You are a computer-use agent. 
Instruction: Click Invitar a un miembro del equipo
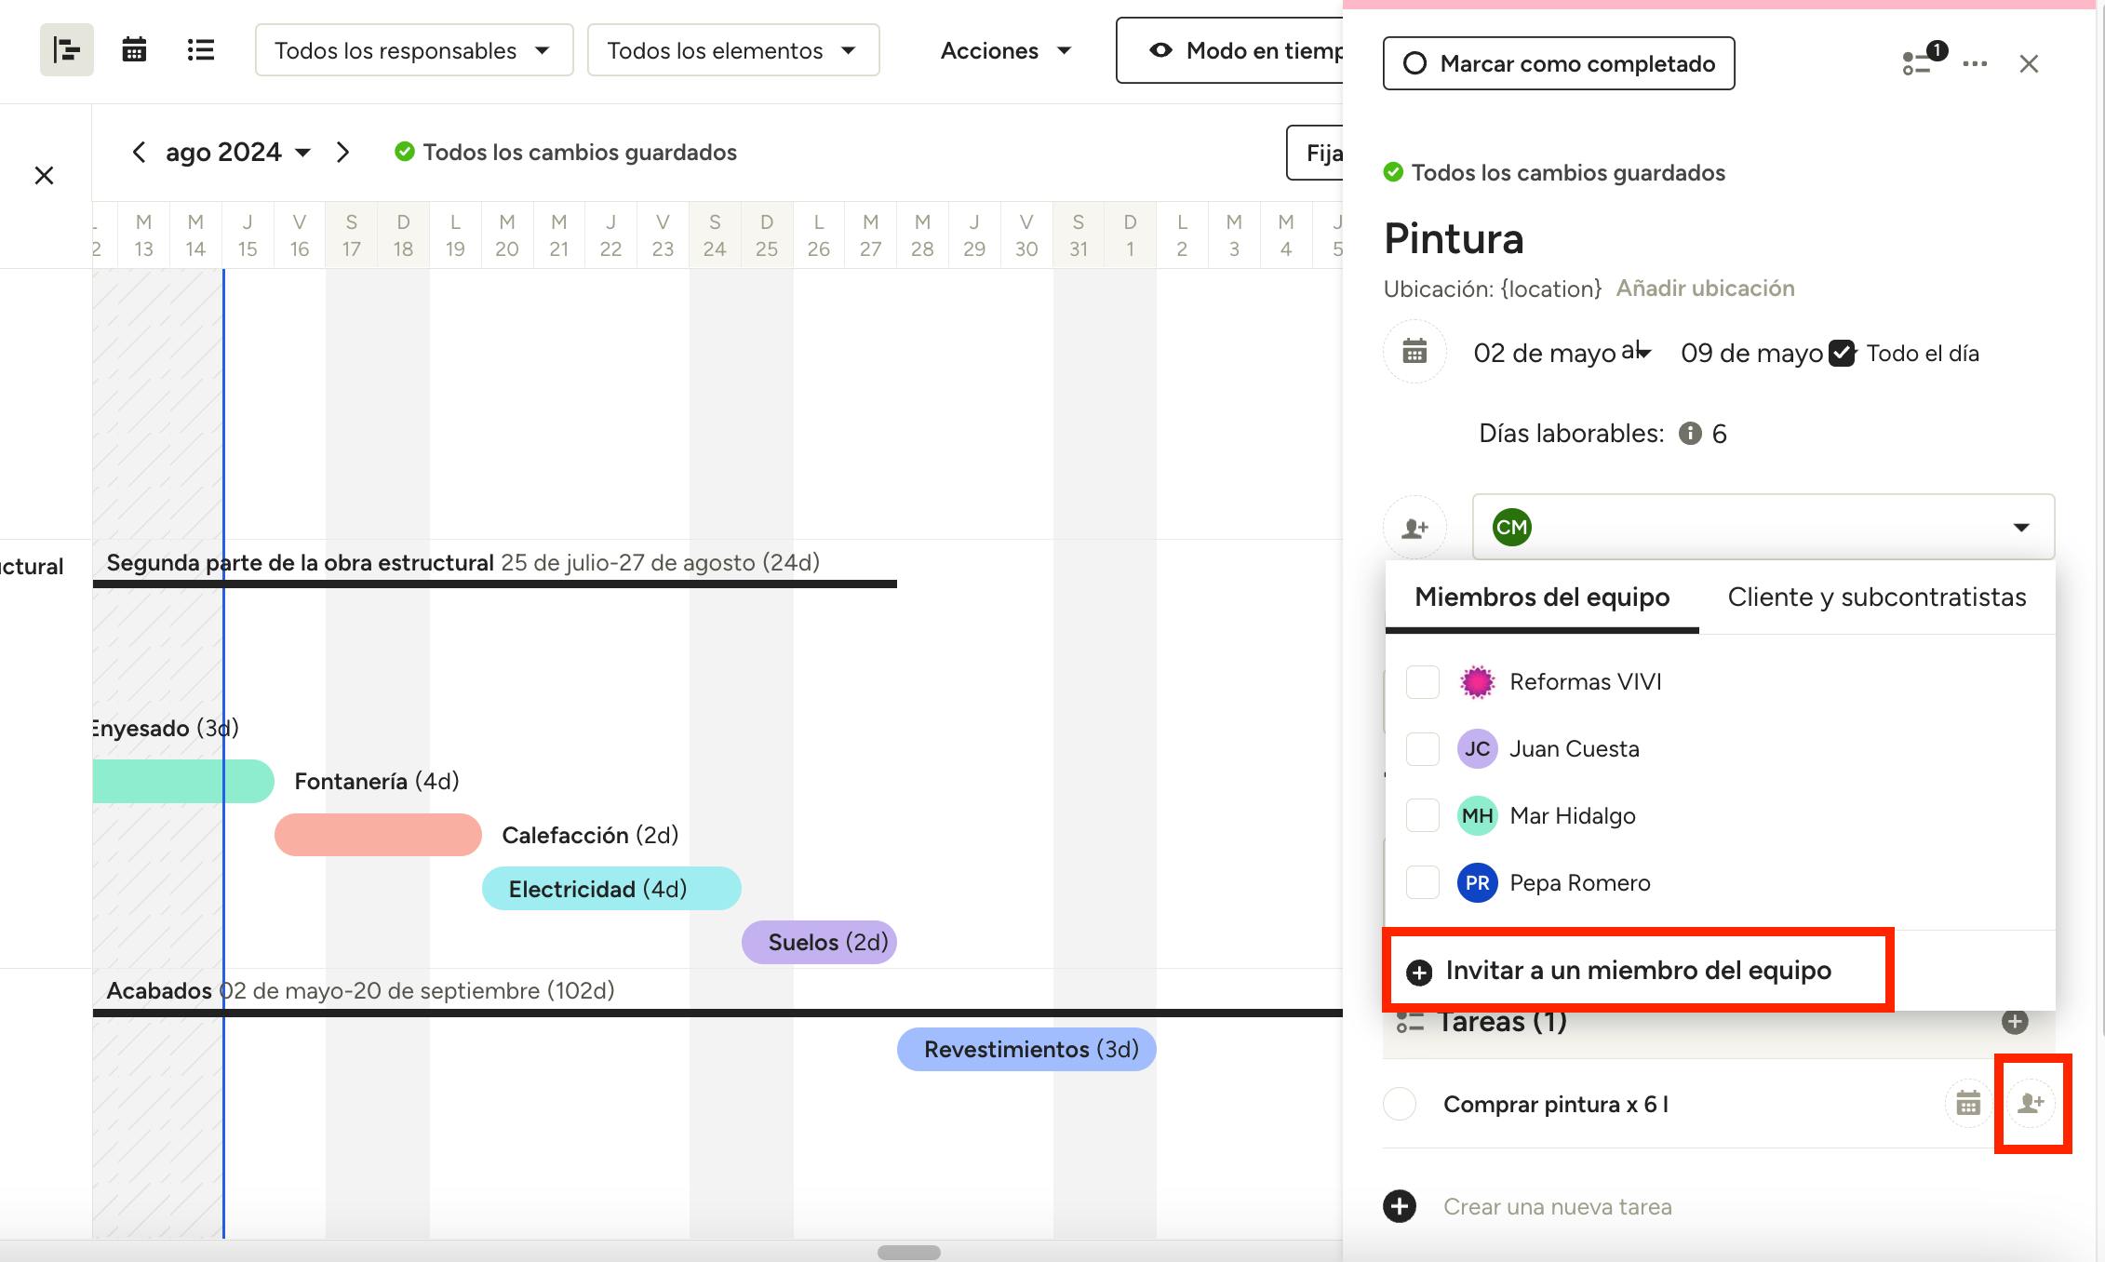click(1638, 971)
